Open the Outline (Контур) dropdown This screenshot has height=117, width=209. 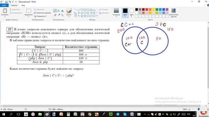pyautogui.click(x=104, y=9)
